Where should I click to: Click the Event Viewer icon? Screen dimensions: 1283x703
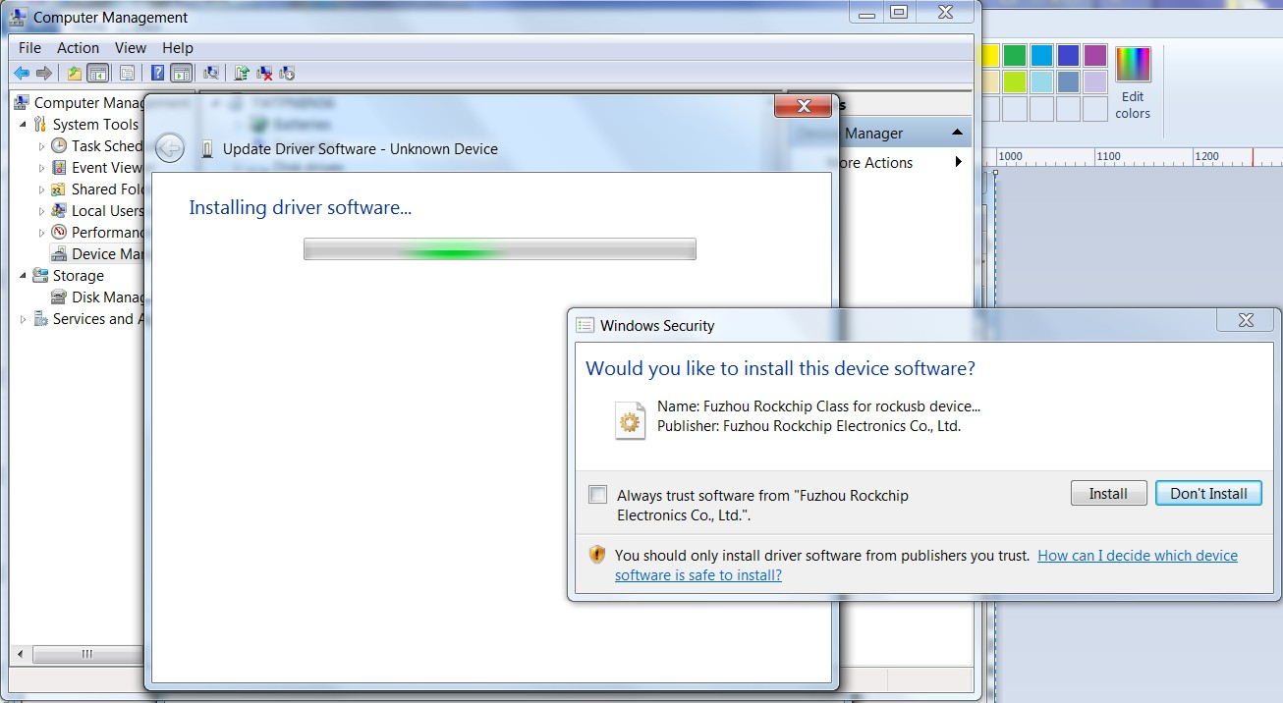tap(59, 167)
